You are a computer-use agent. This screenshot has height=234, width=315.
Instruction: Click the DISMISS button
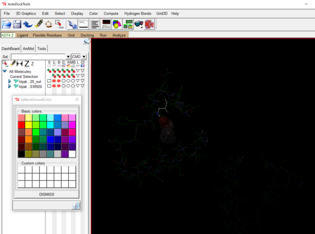[x=46, y=194]
